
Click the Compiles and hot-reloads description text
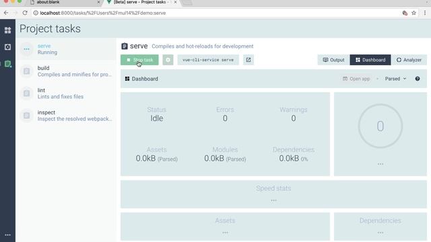tap(203, 46)
